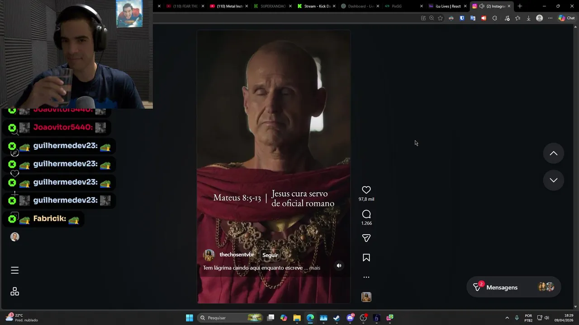Open the browser downloads icon
Screen dimensions: 579x325
pos(528,18)
